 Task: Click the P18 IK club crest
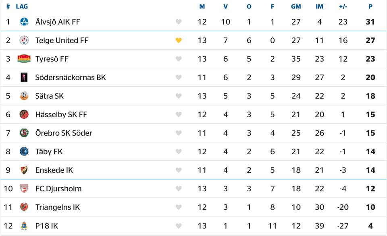tap(24, 226)
